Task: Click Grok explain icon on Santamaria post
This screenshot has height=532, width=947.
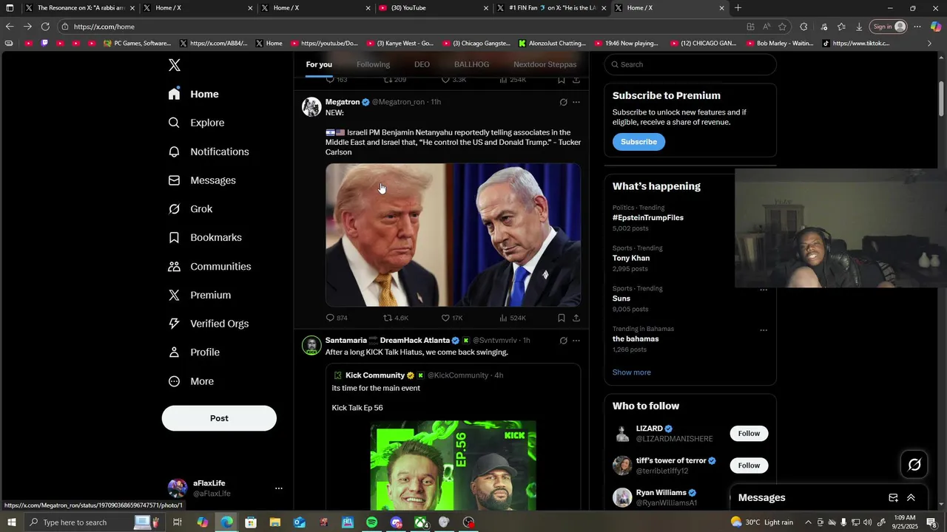Action: point(563,341)
